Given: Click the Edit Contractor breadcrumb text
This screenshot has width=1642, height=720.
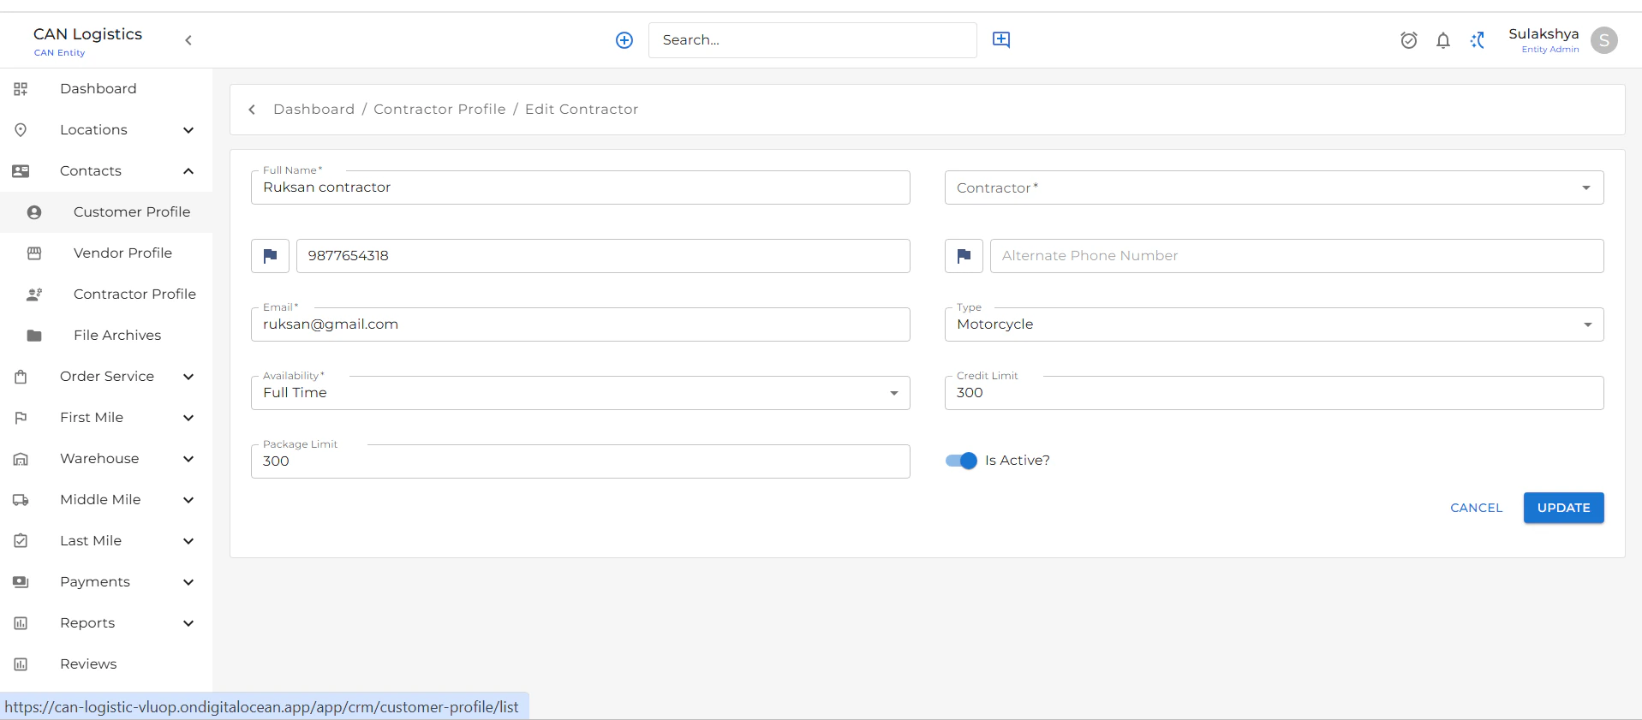Looking at the screenshot, I should tap(582, 110).
